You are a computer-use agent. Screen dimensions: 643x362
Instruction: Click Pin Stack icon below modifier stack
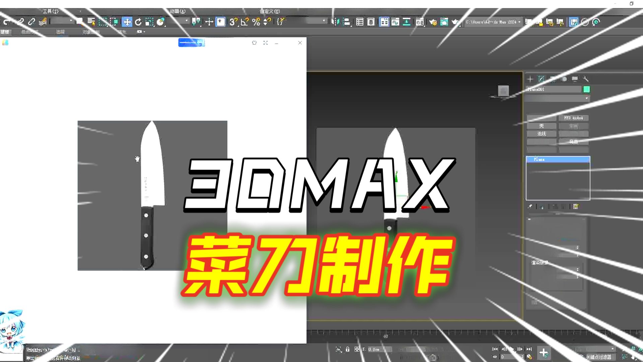click(530, 206)
